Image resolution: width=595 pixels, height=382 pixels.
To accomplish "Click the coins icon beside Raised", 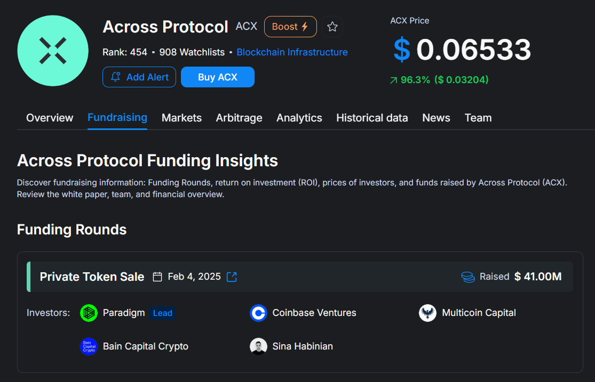I will [x=468, y=277].
